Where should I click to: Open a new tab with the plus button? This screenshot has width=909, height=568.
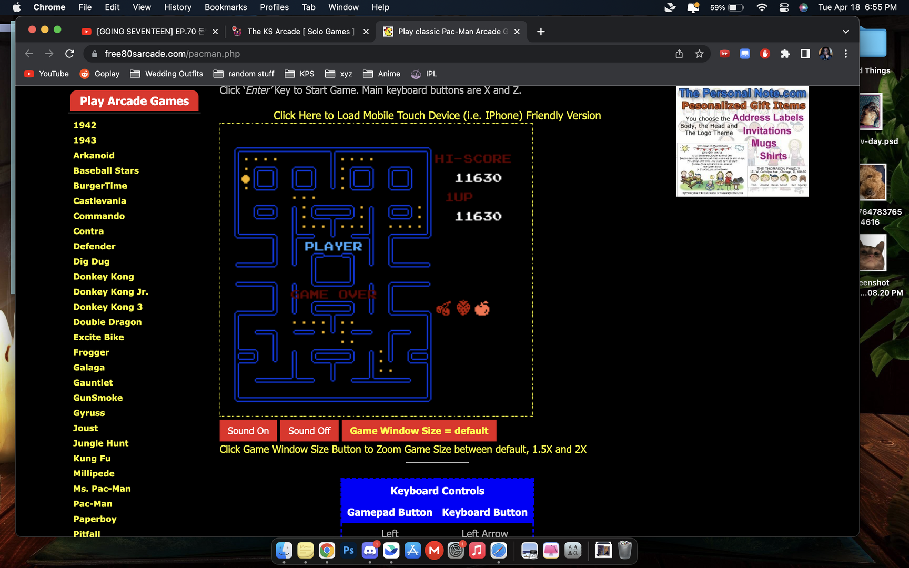541,32
